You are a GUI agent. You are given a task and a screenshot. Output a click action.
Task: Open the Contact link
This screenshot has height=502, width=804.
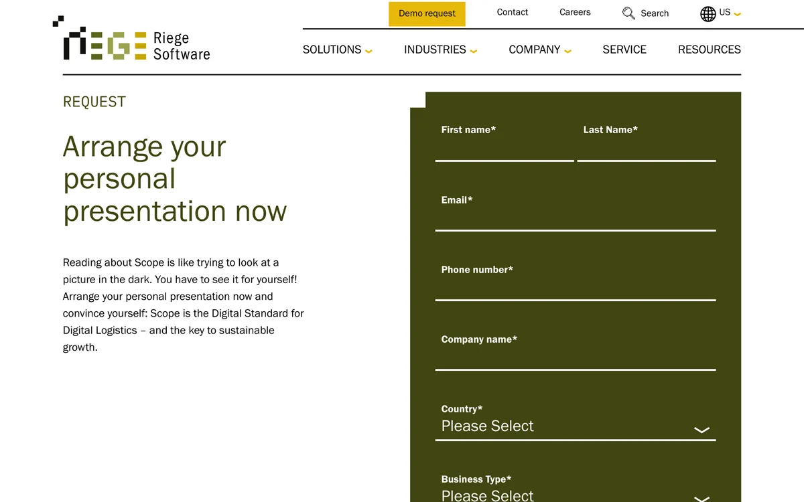513,12
